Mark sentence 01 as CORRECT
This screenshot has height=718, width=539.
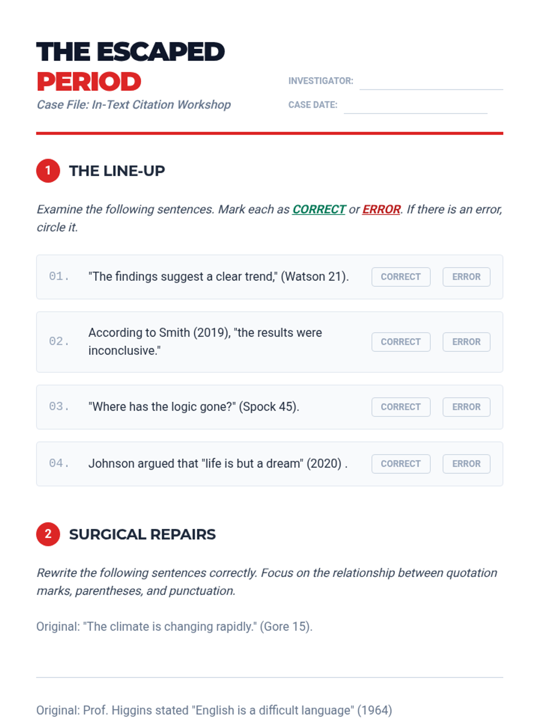coord(401,277)
